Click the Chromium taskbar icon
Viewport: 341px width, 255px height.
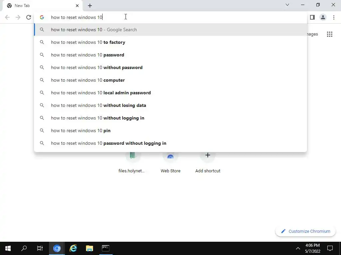coord(57,248)
